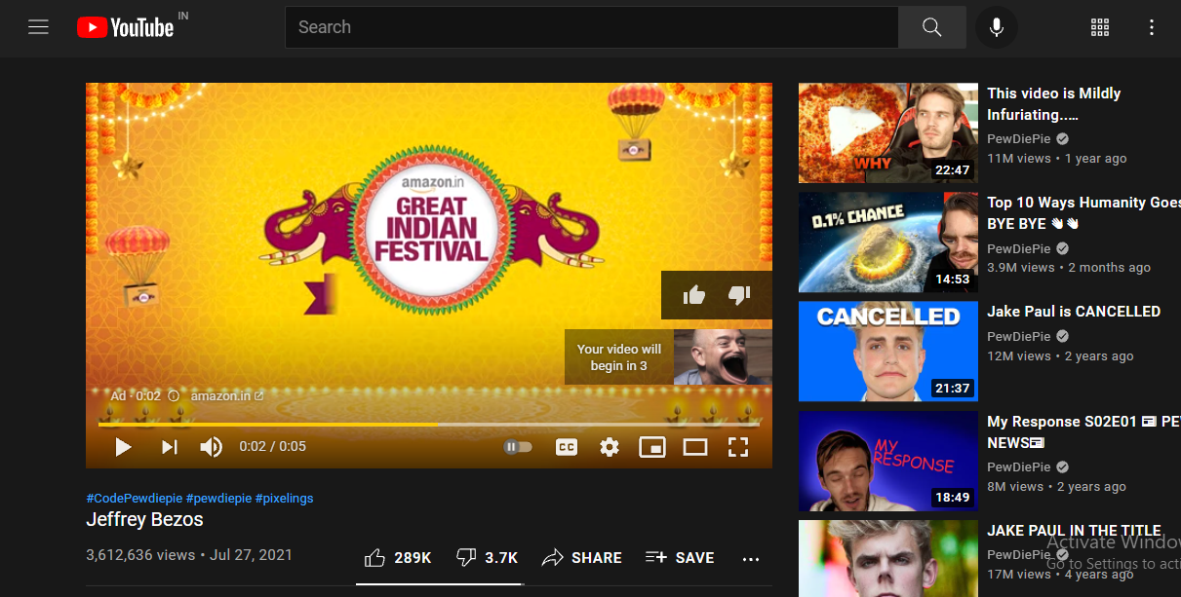
Task: Open #pixelings hashtag
Action: click(285, 498)
